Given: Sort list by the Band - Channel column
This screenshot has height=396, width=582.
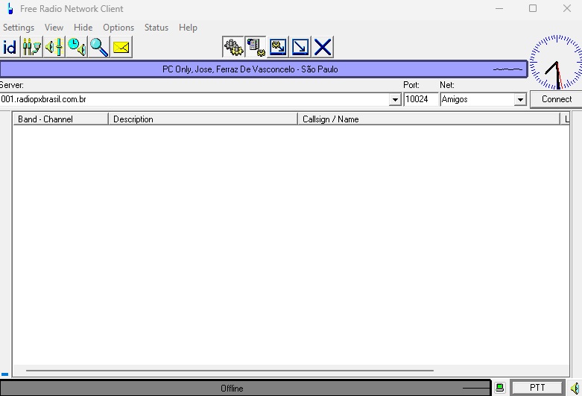Looking at the screenshot, I should pos(60,119).
